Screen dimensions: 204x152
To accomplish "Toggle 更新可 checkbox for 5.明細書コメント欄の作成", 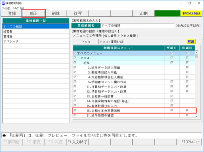I will [x=172, y=82].
